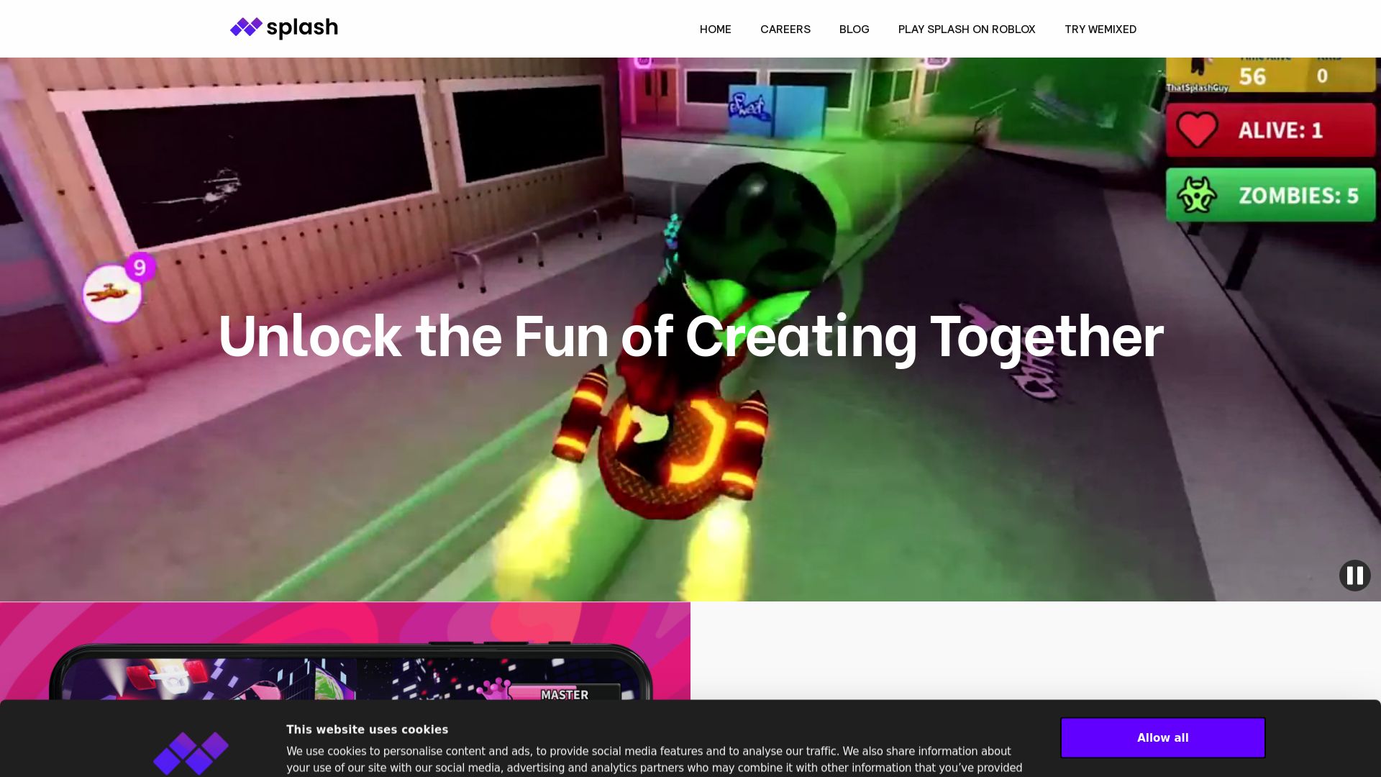Open TRY WEMIXED in the navigation
Viewport: 1381px width, 777px height.
pos(1100,29)
